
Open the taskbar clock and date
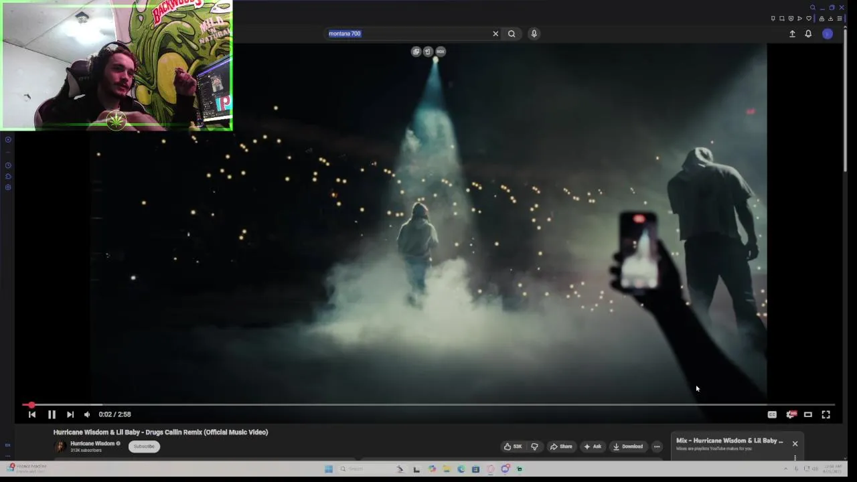[x=833, y=469]
